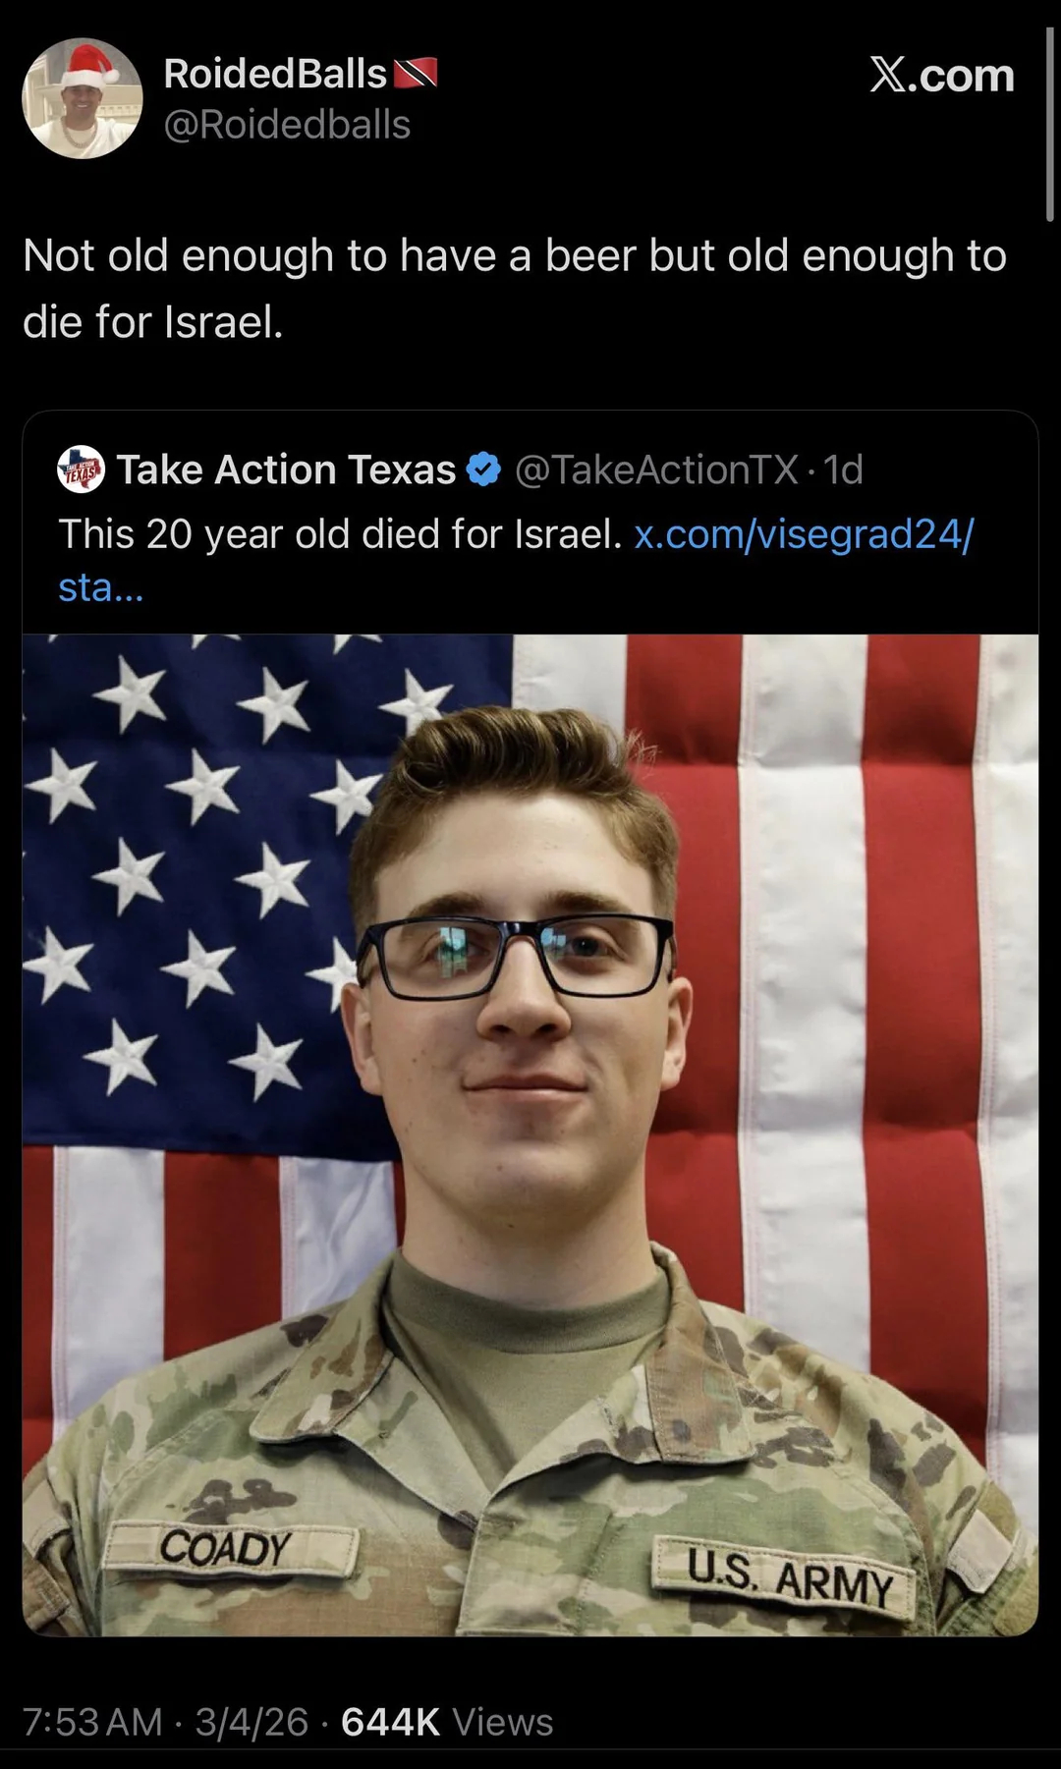This screenshot has height=1769, width=1061.
Task: Click the RoidedBalls display name
Action: click(275, 74)
